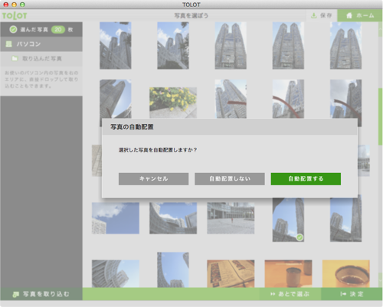Open the 取り込んだ写真 folder icon
Image resolution: width=383 pixels, height=307 pixels.
click(15, 59)
